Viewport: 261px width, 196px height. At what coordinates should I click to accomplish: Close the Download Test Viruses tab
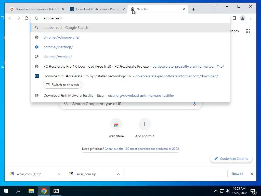click(63, 9)
